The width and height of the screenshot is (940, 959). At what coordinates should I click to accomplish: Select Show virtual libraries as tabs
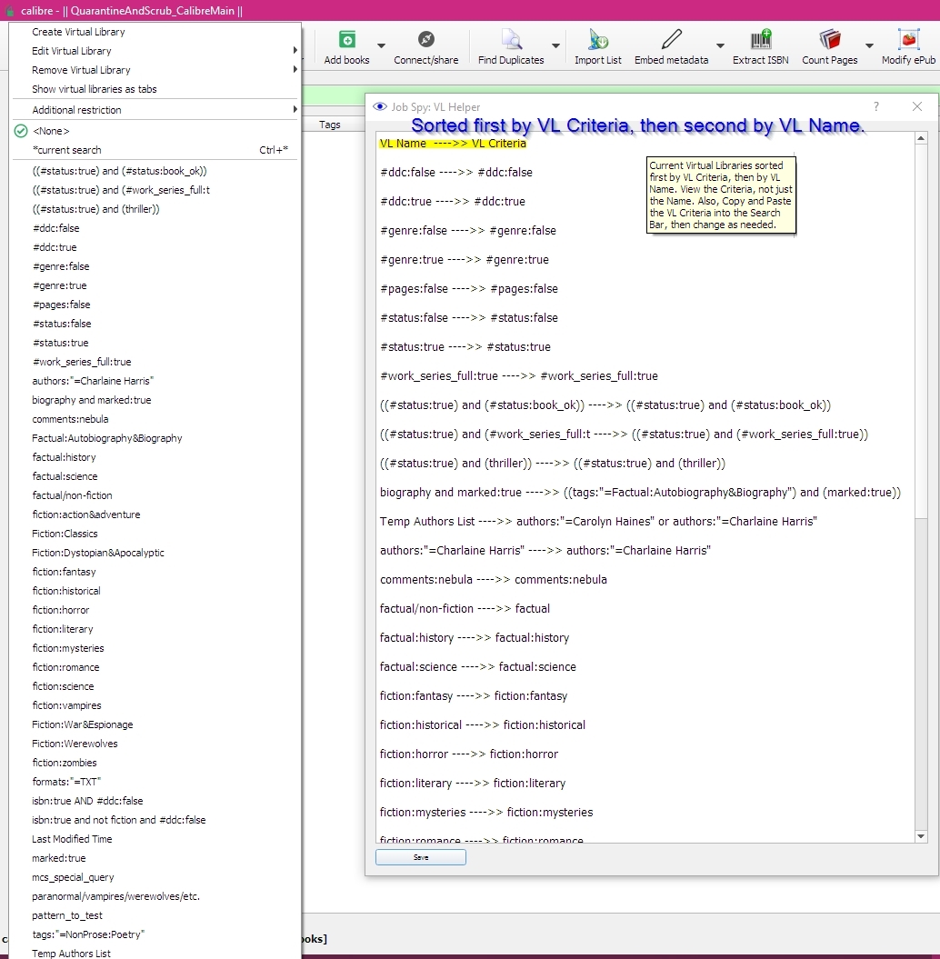coord(155,89)
